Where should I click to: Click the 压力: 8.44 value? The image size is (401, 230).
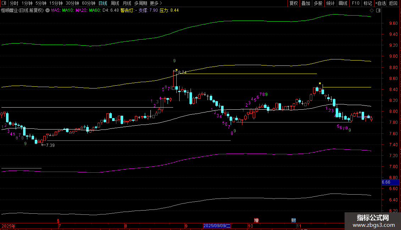click(x=169, y=11)
